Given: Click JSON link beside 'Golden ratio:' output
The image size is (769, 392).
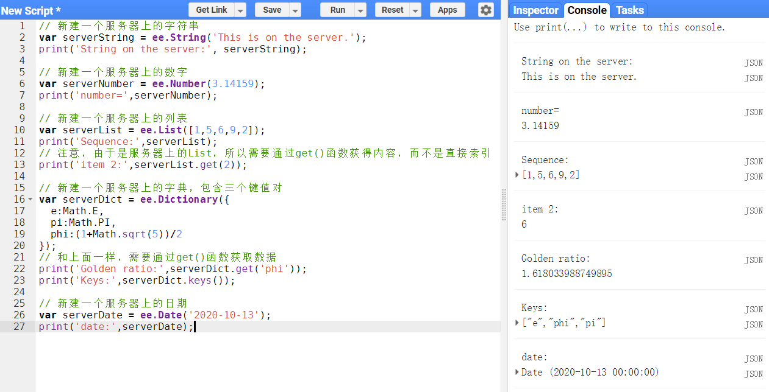Looking at the screenshot, I should point(753,260).
